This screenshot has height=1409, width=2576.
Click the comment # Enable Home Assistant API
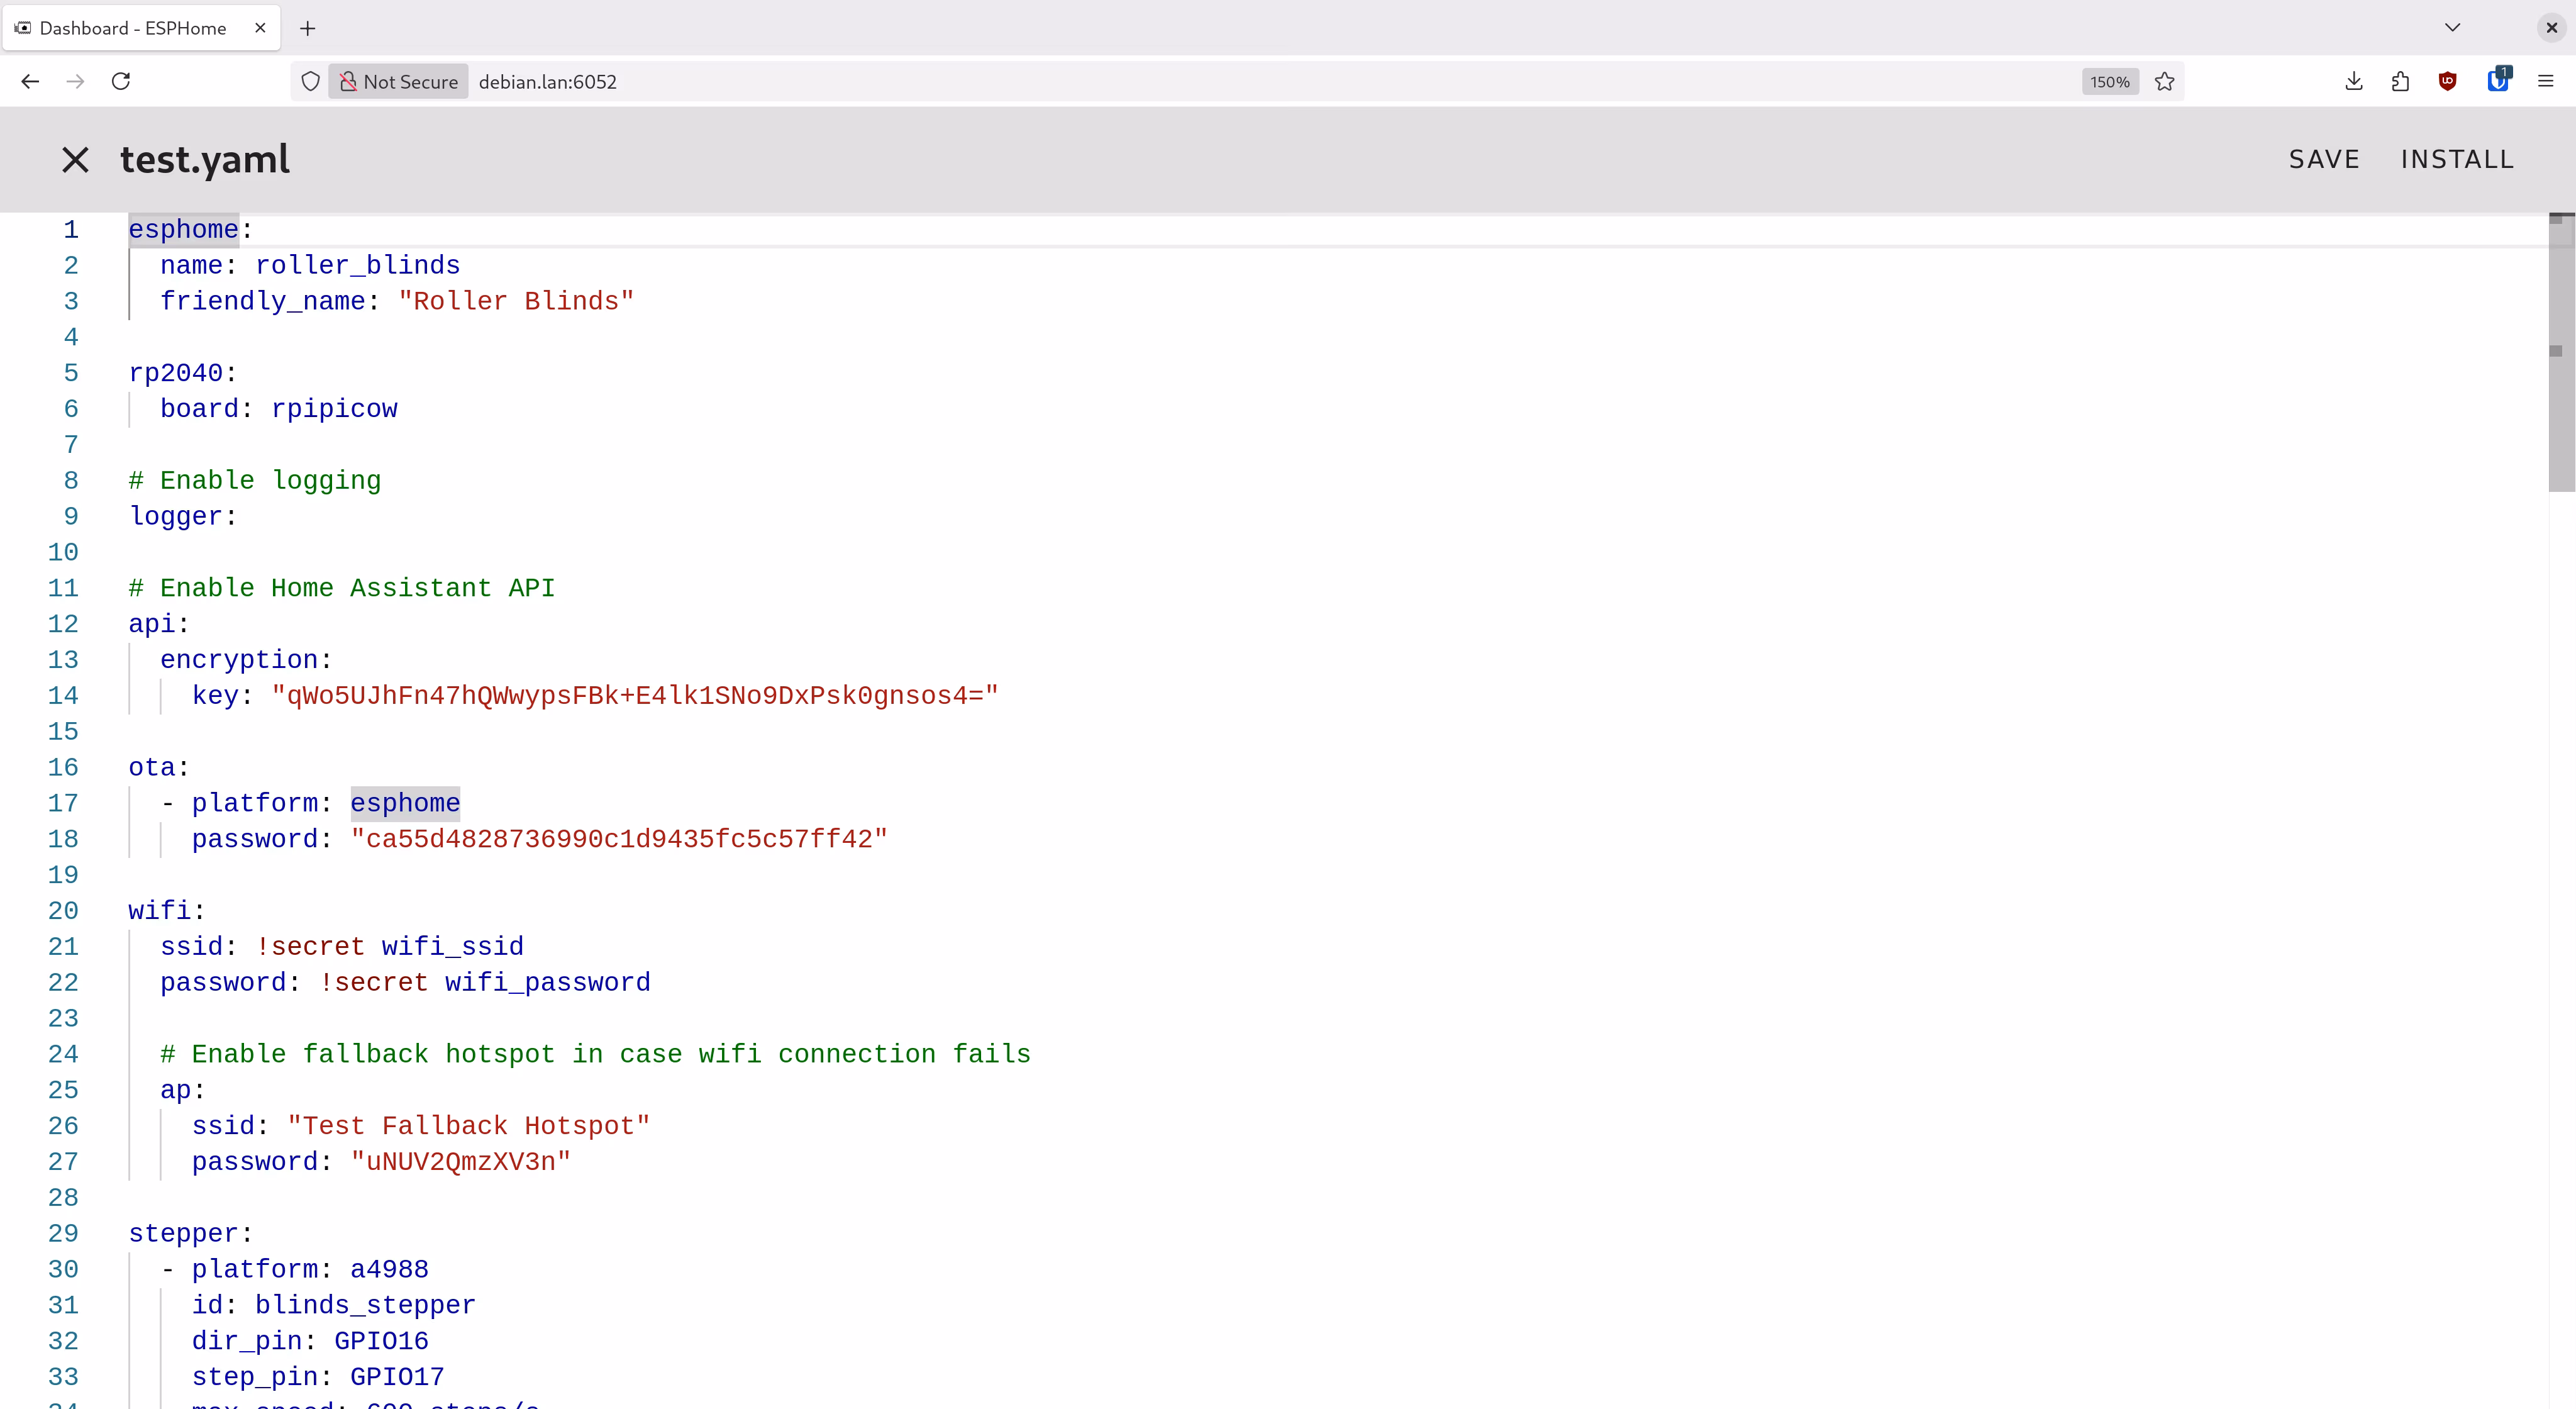(x=342, y=588)
